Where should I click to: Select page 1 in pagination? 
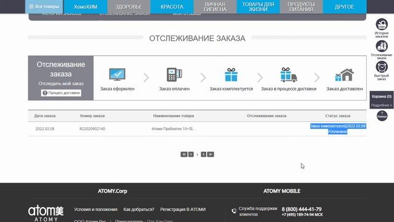pyautogui.click(x=197, y=155)
